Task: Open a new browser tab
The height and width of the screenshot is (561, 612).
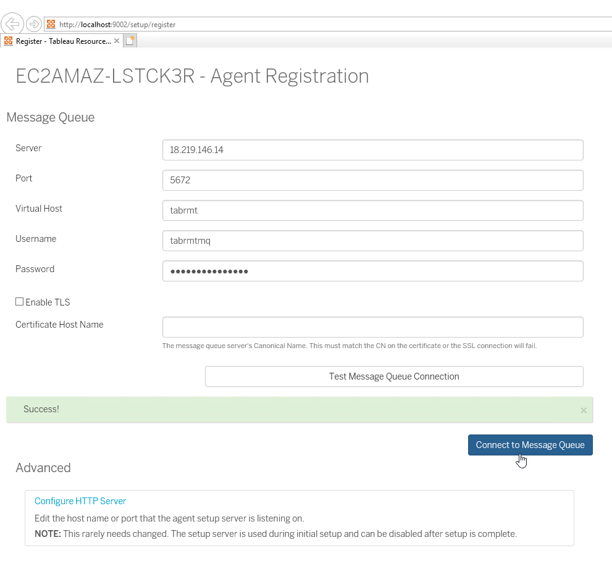Action: pos(130,41)
